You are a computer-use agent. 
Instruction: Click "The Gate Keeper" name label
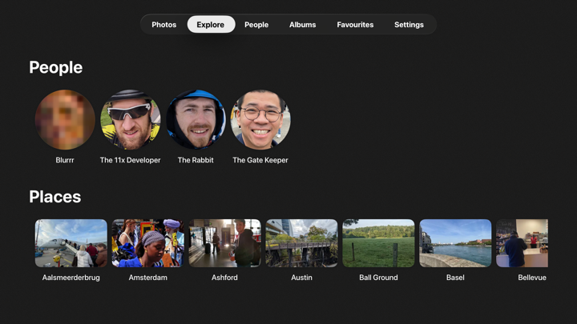[x=260, y=160]
